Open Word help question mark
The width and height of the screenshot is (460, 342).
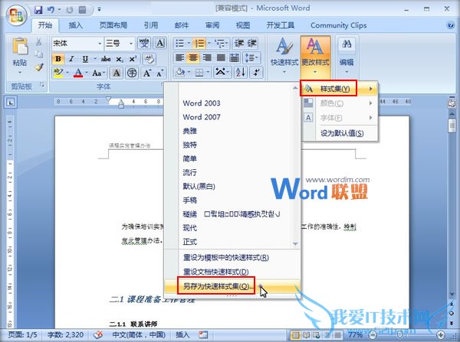click(450, 25)
